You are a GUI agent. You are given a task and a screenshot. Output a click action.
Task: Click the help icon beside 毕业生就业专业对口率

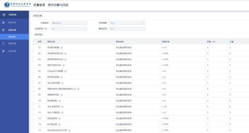pos(69,130)
